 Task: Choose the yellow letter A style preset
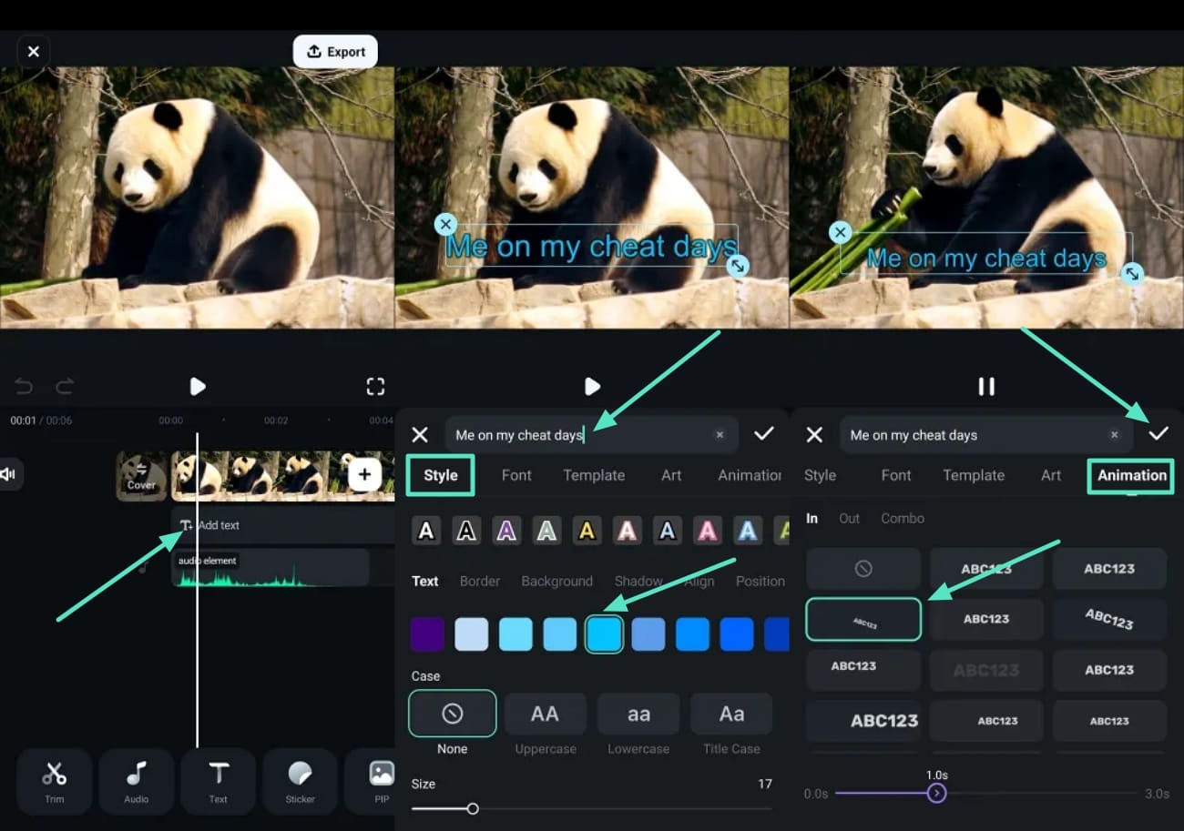click(587, 531)
